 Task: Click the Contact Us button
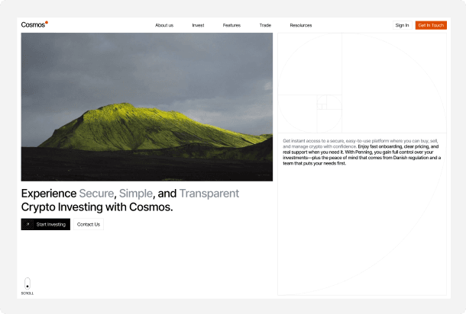point(89,224)
